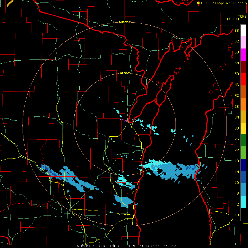Click the 54 value on the scale
The height and width of the screenshot is (248, 248).
click(237, 63)
